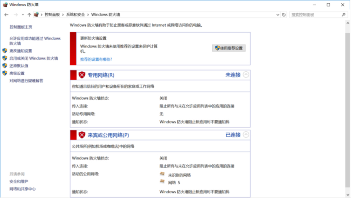Click 更新防火墙设置 heading text
The height and width of the screenshot is (198, 351).
(93, 38)
